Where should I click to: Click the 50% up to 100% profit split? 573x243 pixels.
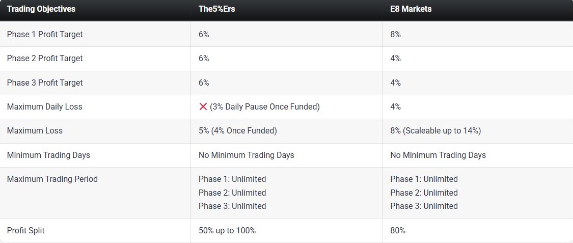click(x=227, y=231)
